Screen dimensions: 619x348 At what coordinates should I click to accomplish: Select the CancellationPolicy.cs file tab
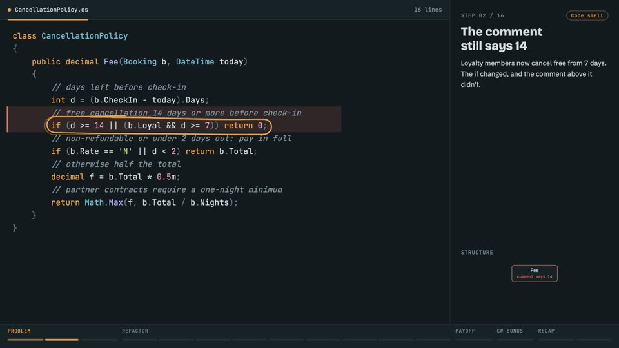point(48,10)
